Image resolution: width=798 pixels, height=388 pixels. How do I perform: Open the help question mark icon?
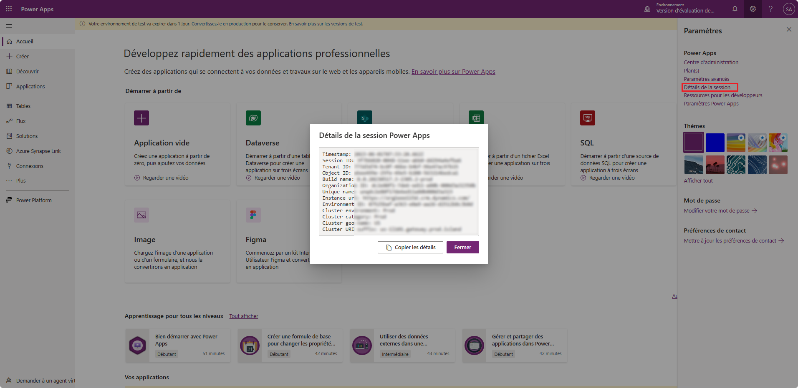[x=770, y=9]
